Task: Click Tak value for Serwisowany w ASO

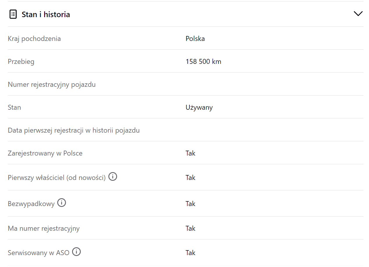Action: tap(191, 253)
